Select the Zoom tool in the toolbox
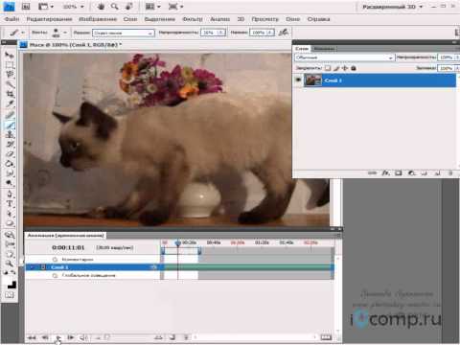 click(10, 264)
